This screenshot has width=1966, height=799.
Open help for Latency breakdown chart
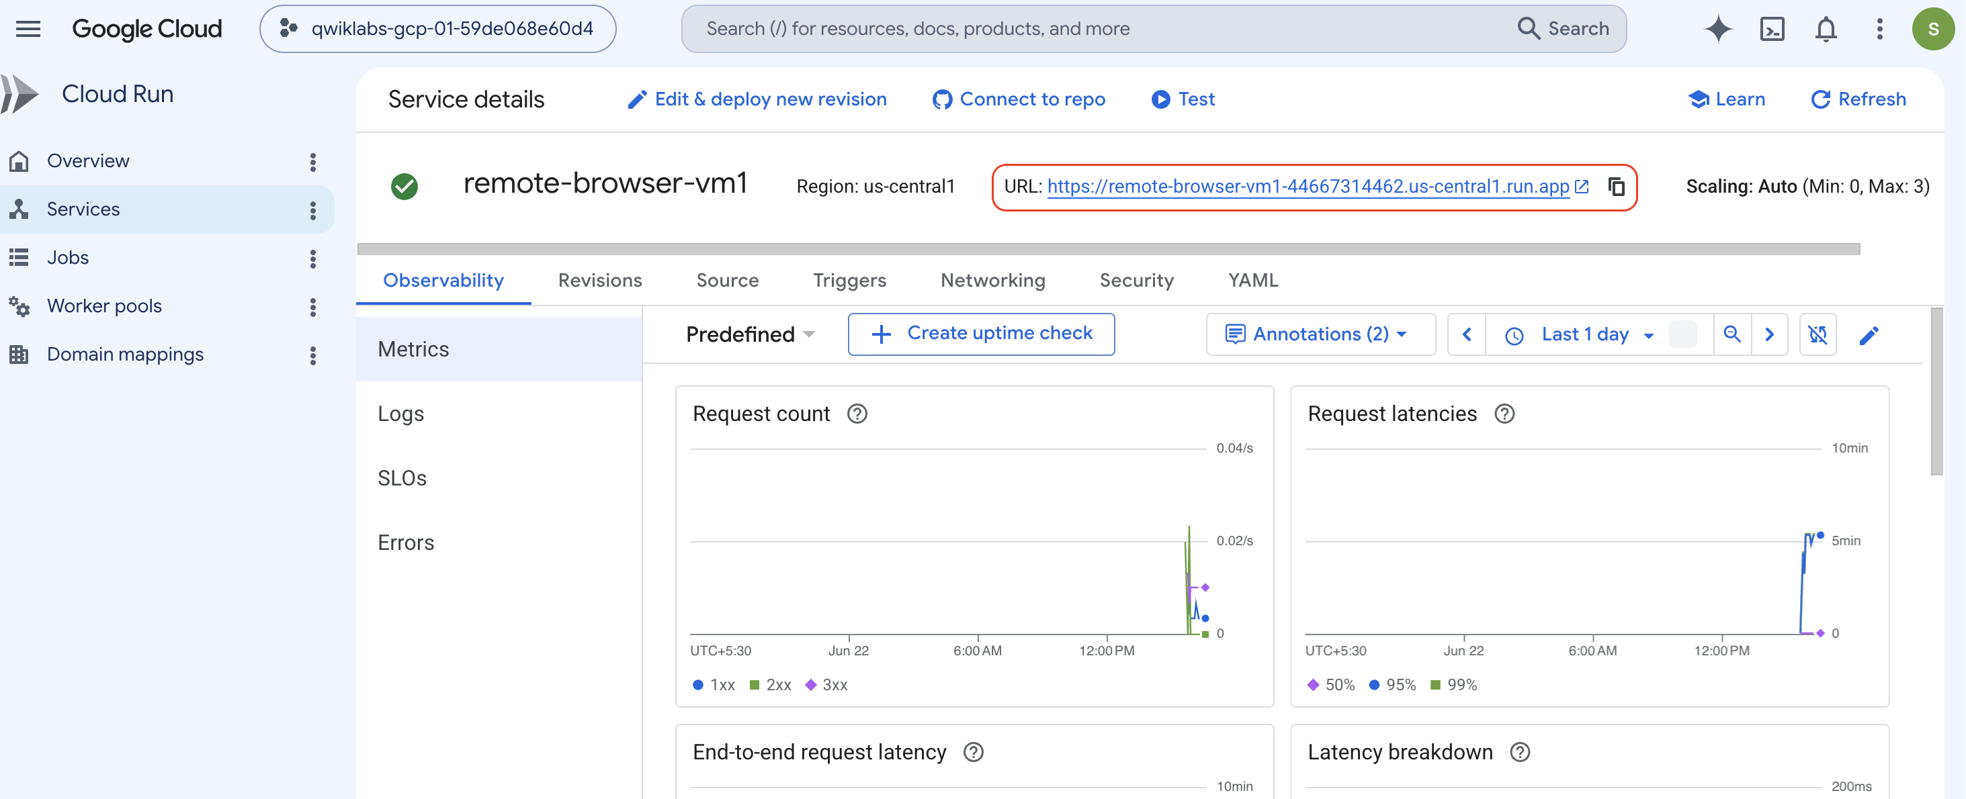(1520, 753)
